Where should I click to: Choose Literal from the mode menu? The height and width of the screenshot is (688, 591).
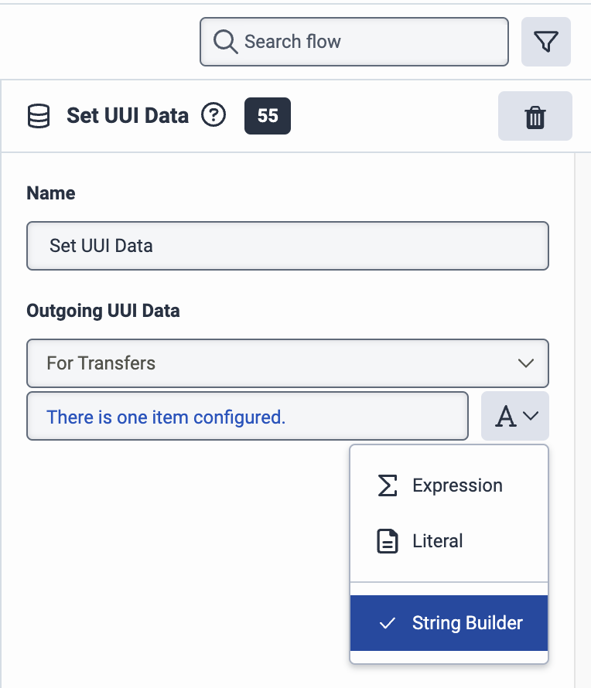tap(438, 541)
